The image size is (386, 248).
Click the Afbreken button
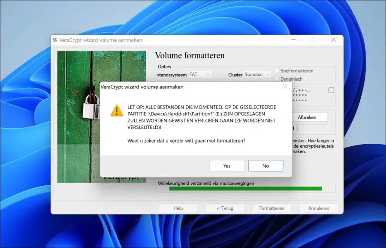click(x=307, y=117)
